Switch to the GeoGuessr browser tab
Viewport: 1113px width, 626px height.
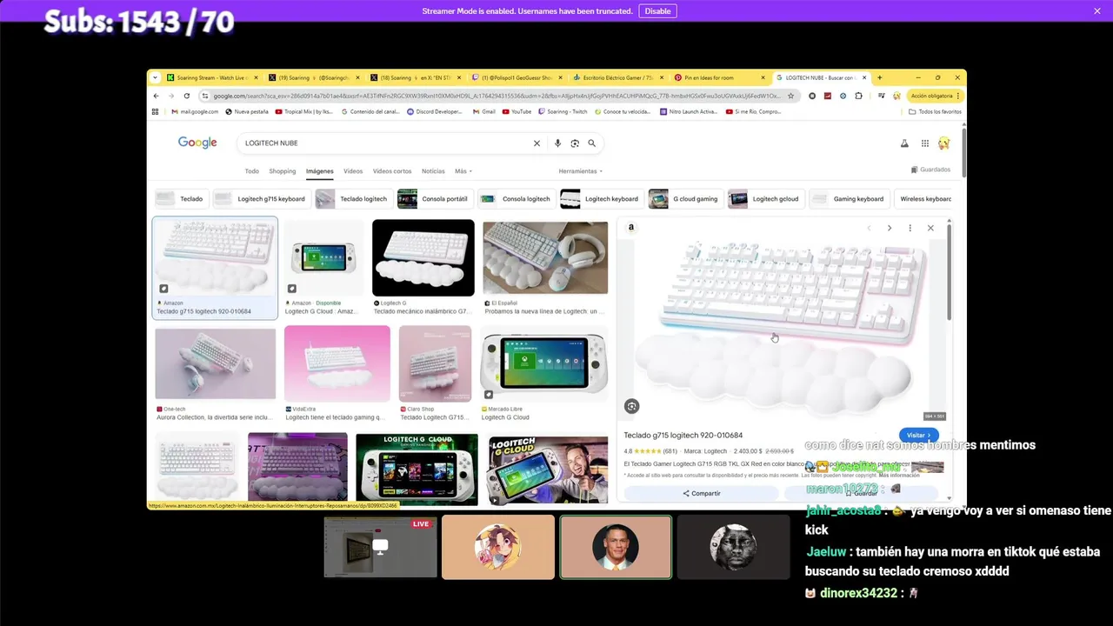tap(517, 77)
